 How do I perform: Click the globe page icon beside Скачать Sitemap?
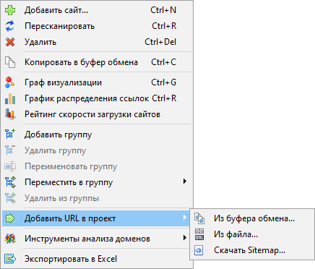tap(199, 250)
